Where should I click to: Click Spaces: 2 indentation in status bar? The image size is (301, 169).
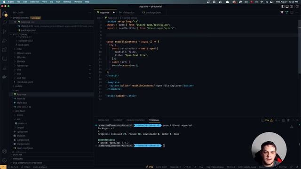[175, 167]
